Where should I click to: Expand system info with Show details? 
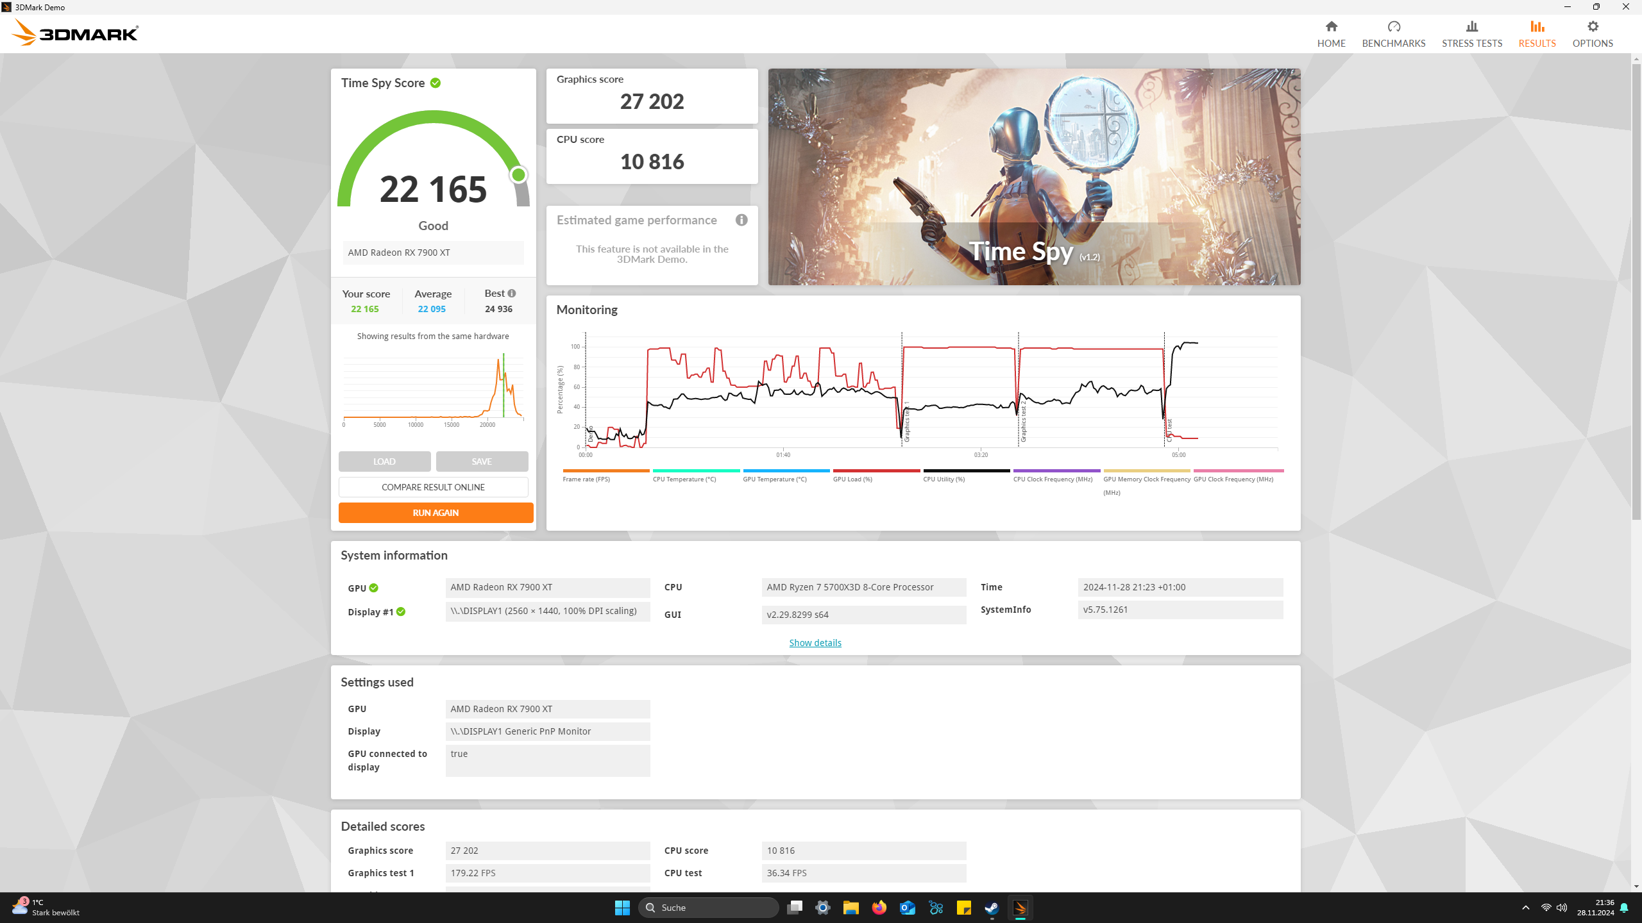tap(815, 642)
